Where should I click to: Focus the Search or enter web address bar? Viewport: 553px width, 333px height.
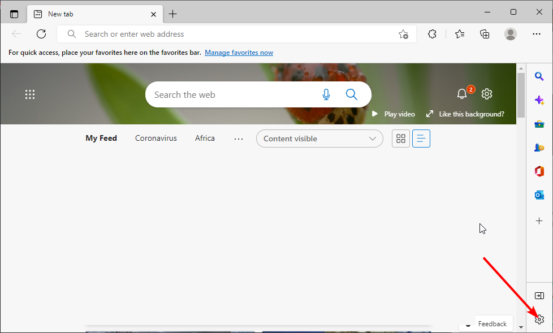pos(237,34)
